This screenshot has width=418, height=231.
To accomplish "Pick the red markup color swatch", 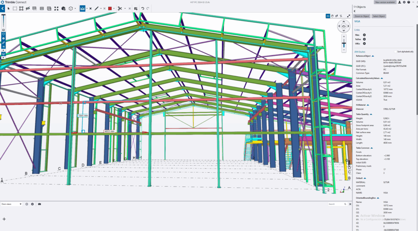I will (110, 8).
